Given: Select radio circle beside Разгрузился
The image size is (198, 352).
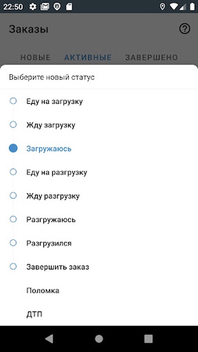Looking at the screenshot, I should (x=13, y=243).
